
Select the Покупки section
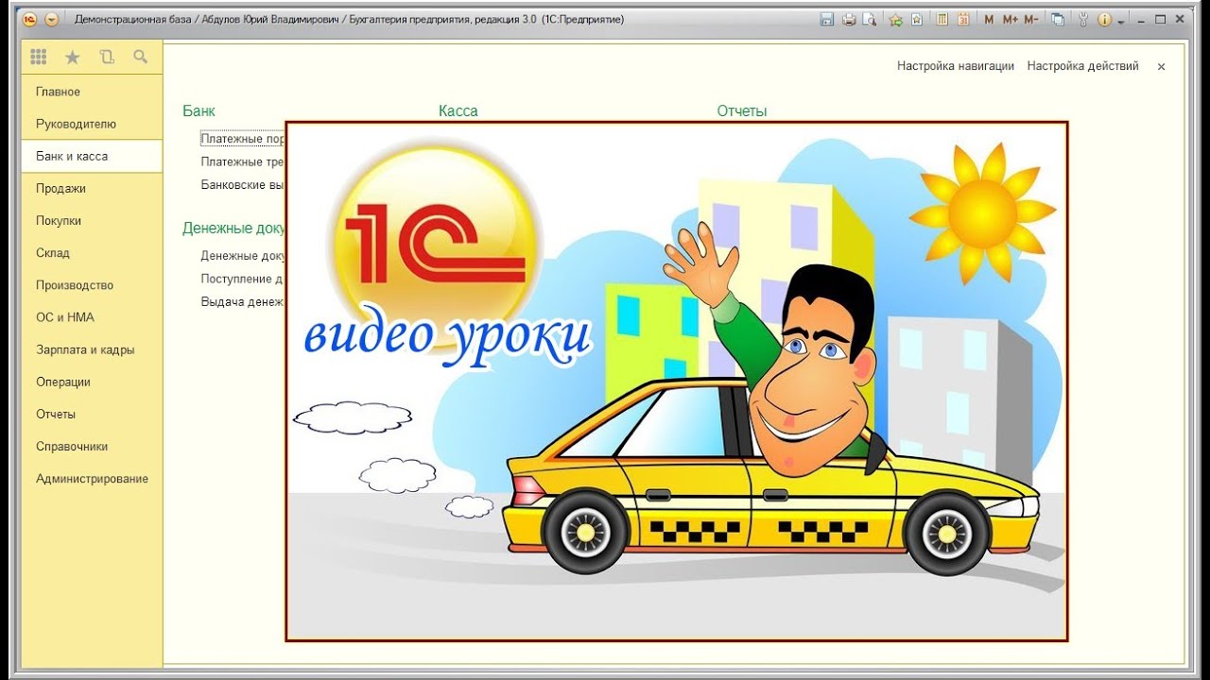click(92, 220)
